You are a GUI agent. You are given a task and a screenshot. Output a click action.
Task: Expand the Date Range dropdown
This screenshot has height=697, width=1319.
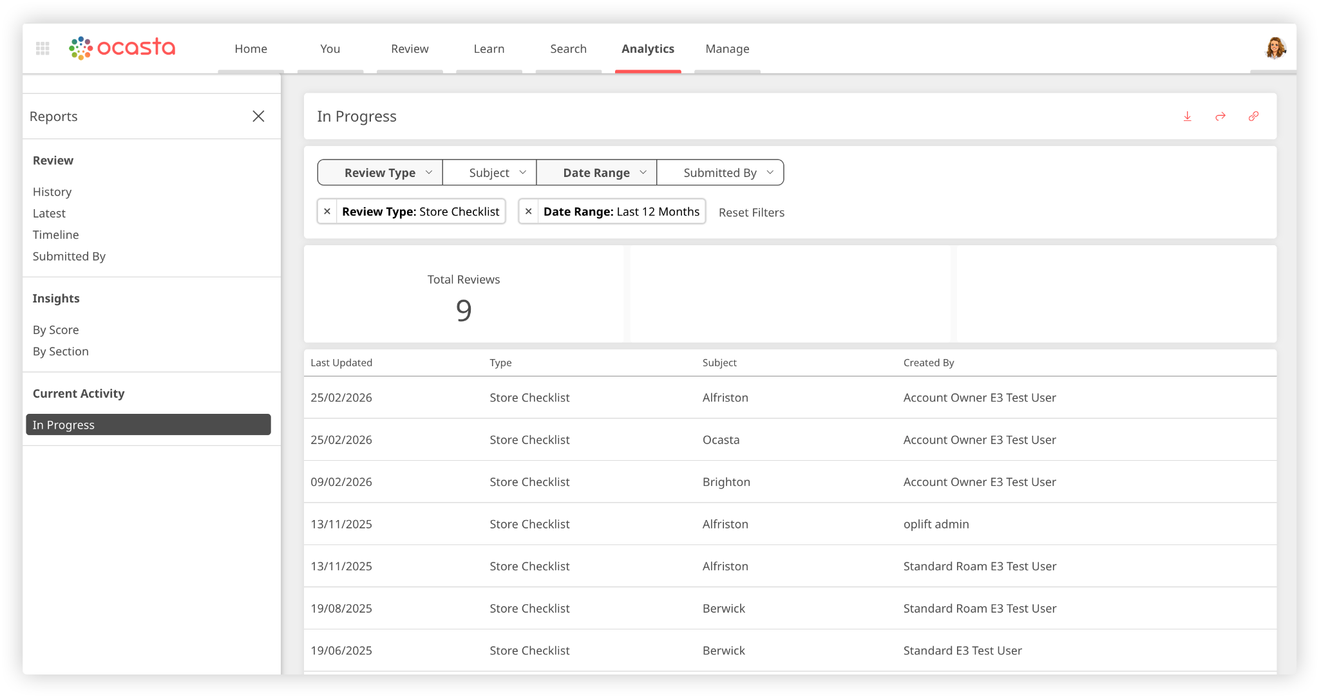[x=596, y=172]
